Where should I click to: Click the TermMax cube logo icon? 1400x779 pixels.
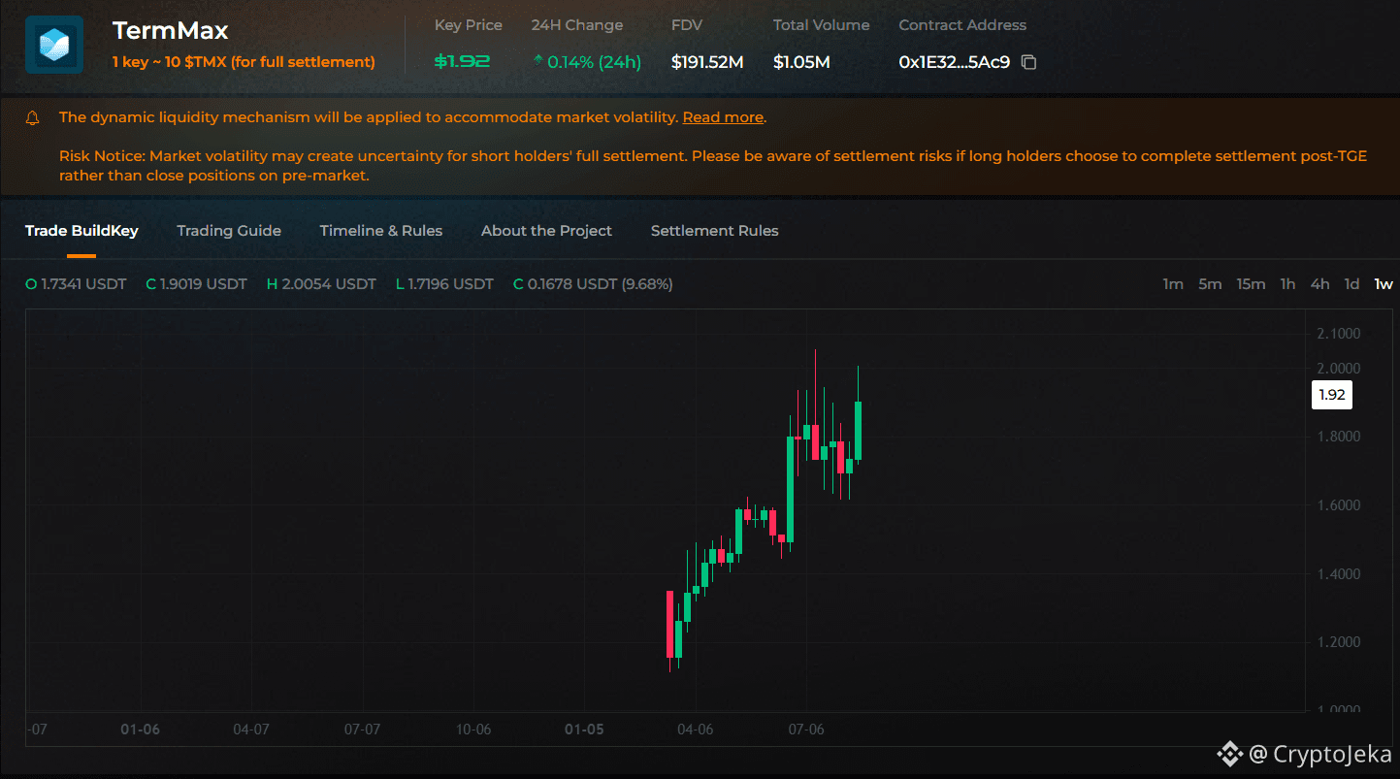point(54,45)
